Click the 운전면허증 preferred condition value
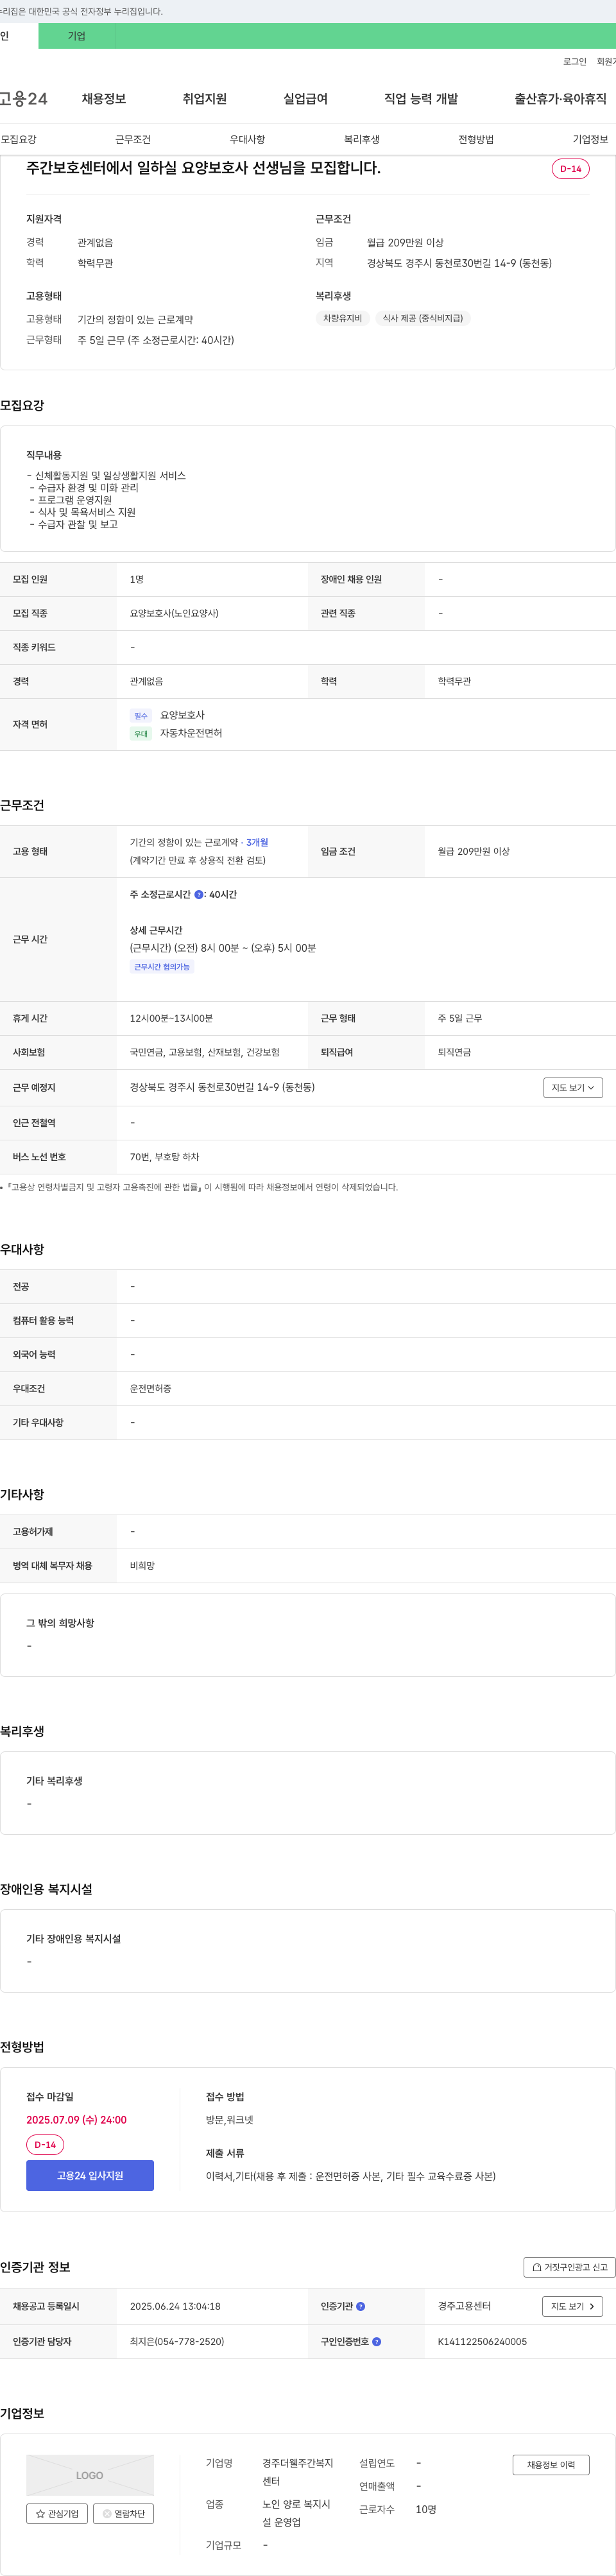Viewport: 616px width, 2576px height. pos(151,1389)
